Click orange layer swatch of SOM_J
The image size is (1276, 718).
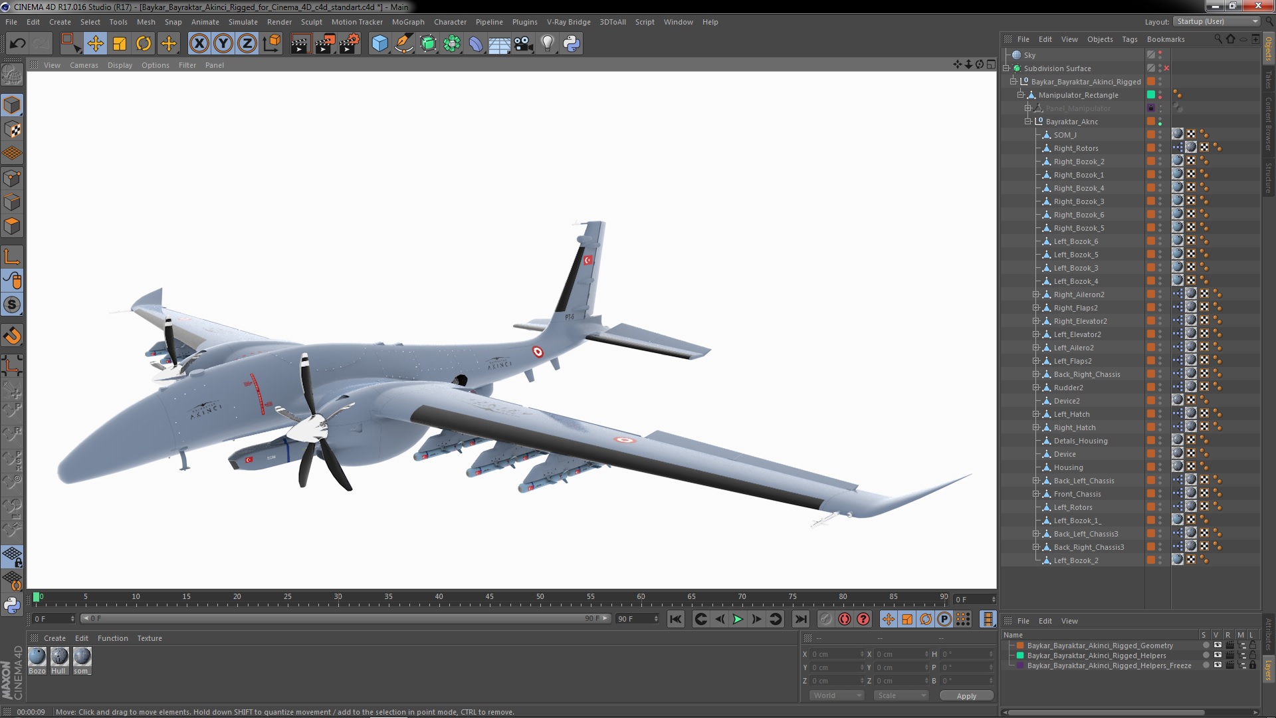coord(1151,135)
